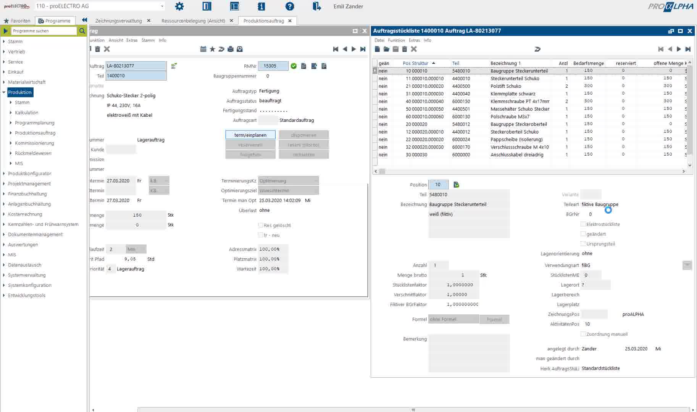Click the Position input field showing 10
The height and width of the screenshot is (412, 697).
[x=438, y=185]
